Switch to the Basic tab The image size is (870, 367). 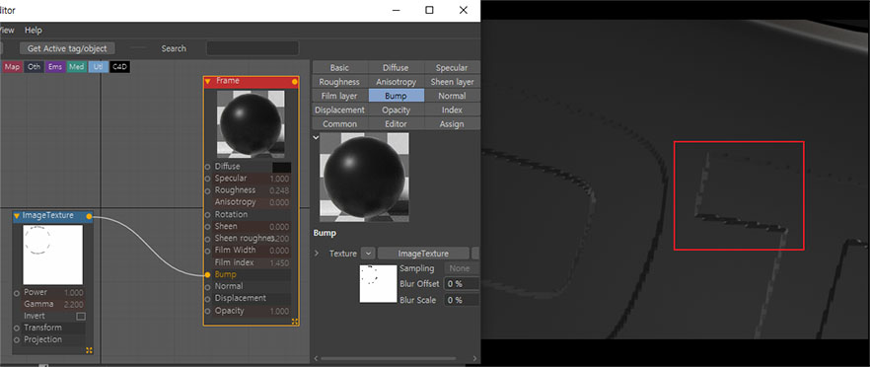[339, 68]
